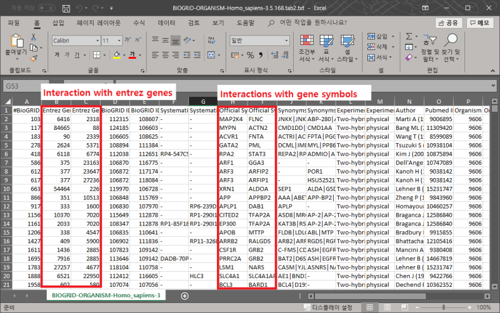Click the 공유 (Share) button

pyautogui.click(x=449, y=23)
